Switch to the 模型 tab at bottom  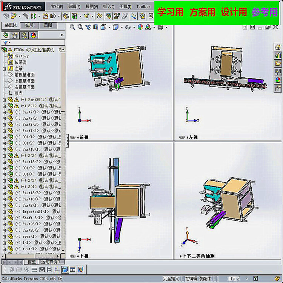[x=31, y=262]
